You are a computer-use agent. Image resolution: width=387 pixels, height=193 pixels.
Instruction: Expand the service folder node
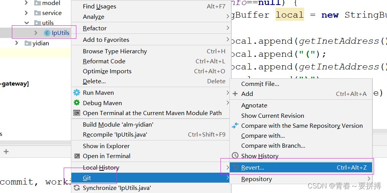tap(26, 13)
